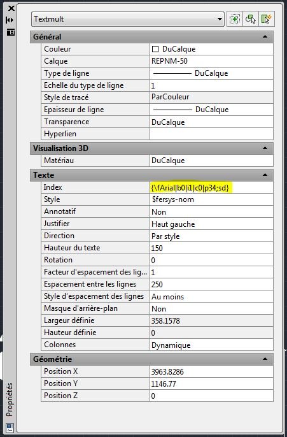Click the Toggle PICKADD value icon
Screen dimensions: 287x437
tap(235, 19)
